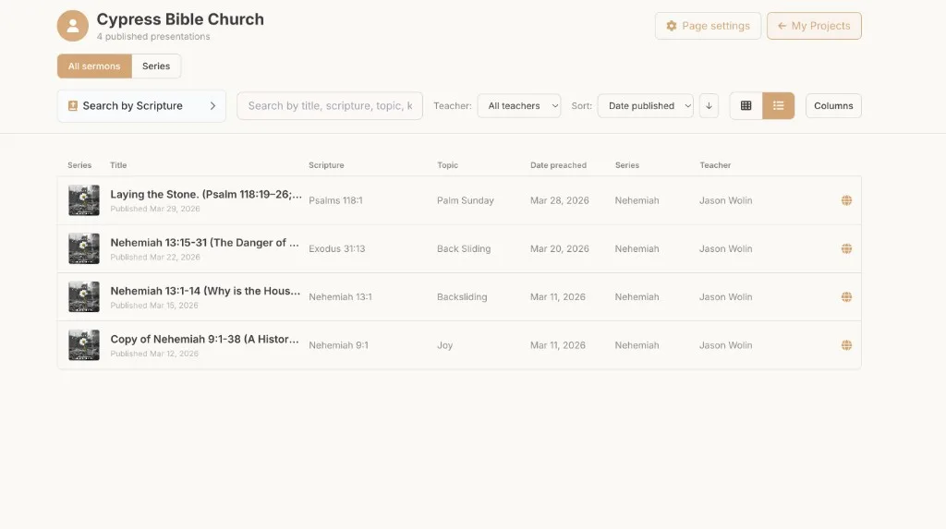Select the All sermons tab
Viewport: 946px width, 529px height.
tap(94, 66)
